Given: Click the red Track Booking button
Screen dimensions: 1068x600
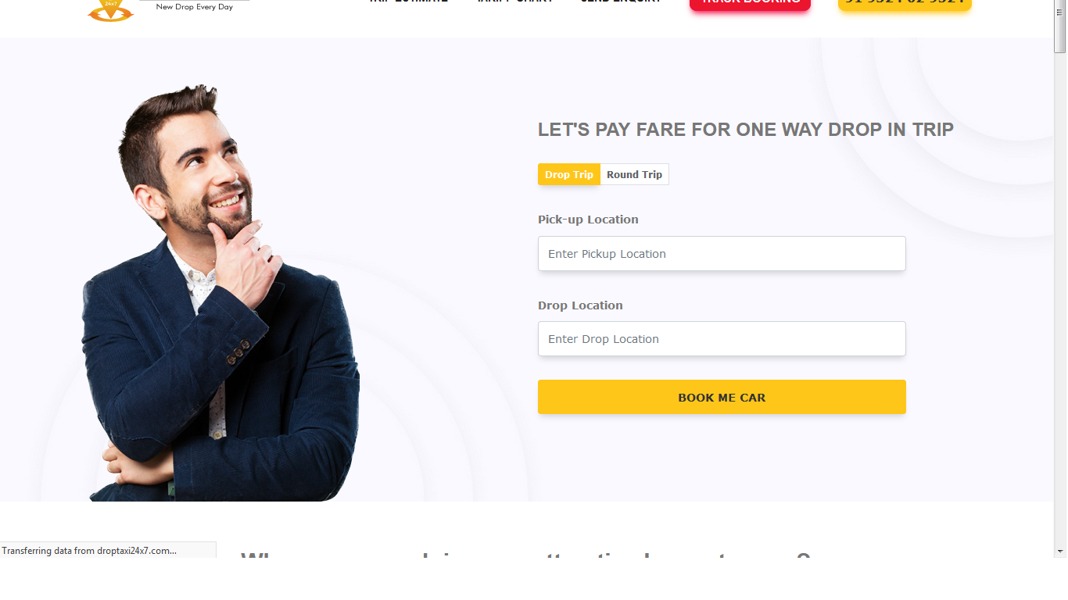Looking at the screenshot, I should point(750,4).
